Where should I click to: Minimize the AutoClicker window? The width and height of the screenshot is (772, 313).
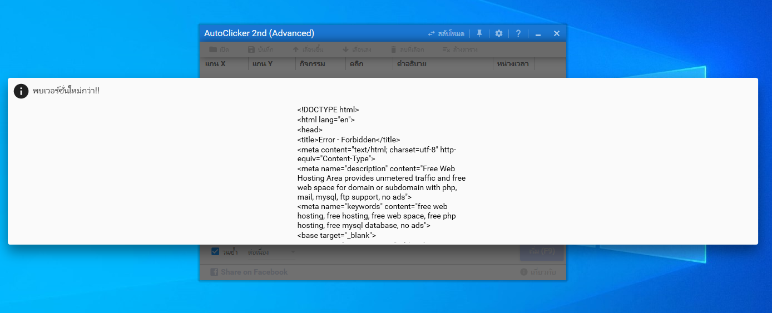point(538,34)
